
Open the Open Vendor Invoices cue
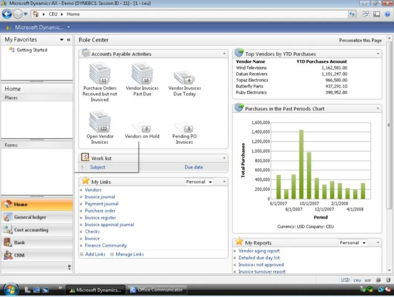100,127
